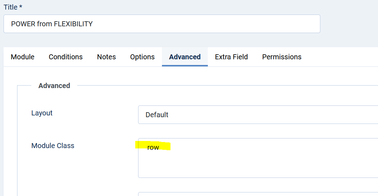Click the POWER from FLEXIBILITY title text
378x196 pixels.
point(52,24)
